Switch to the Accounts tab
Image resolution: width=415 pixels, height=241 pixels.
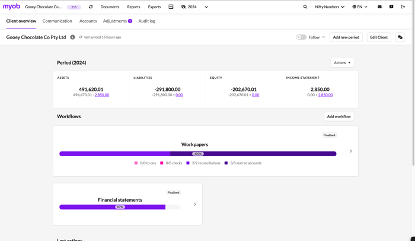pos(88,21)
